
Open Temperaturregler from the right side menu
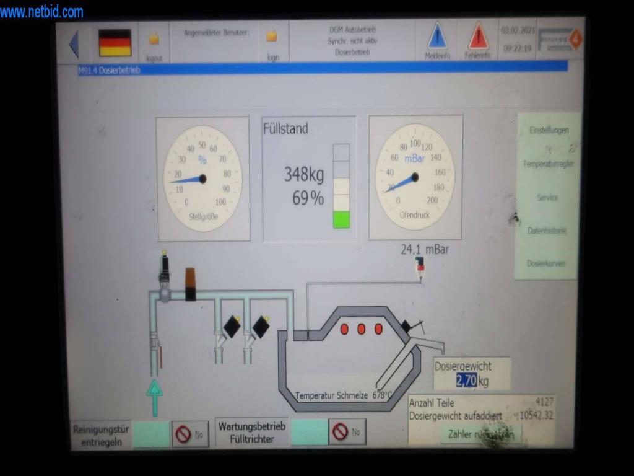coord(548,164)
